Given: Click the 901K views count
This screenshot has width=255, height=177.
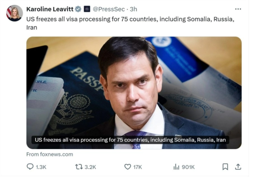Looking at the screenshot, I should tap(188, 167).
